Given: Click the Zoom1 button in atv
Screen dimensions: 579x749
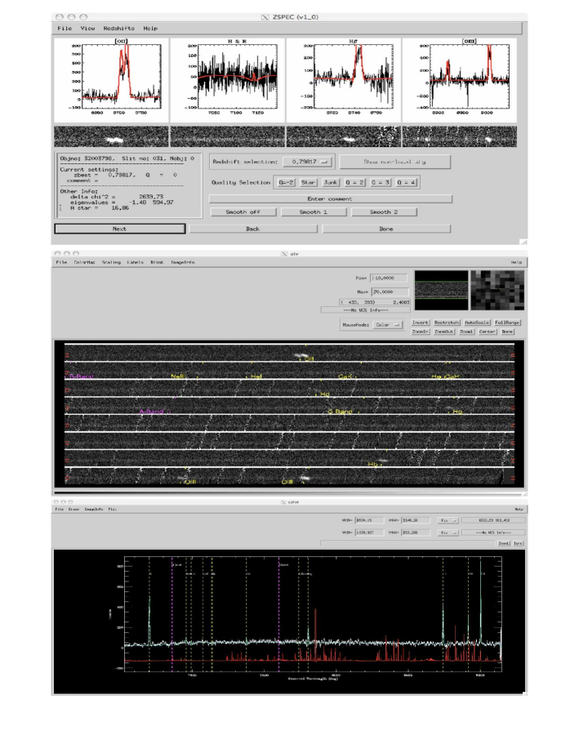Looking at the screenshot, I should pos(466,332).
